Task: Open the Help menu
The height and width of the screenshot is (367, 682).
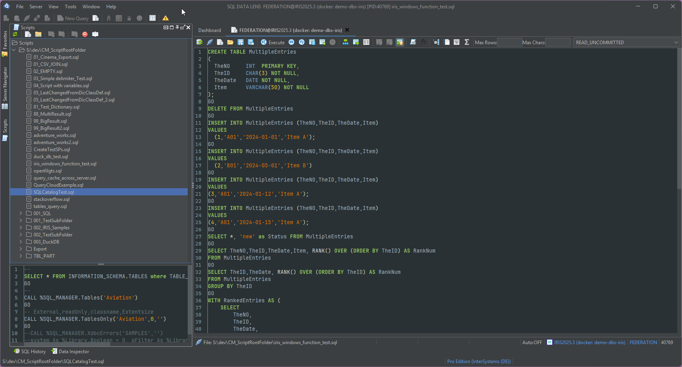Action: (111, 7)
